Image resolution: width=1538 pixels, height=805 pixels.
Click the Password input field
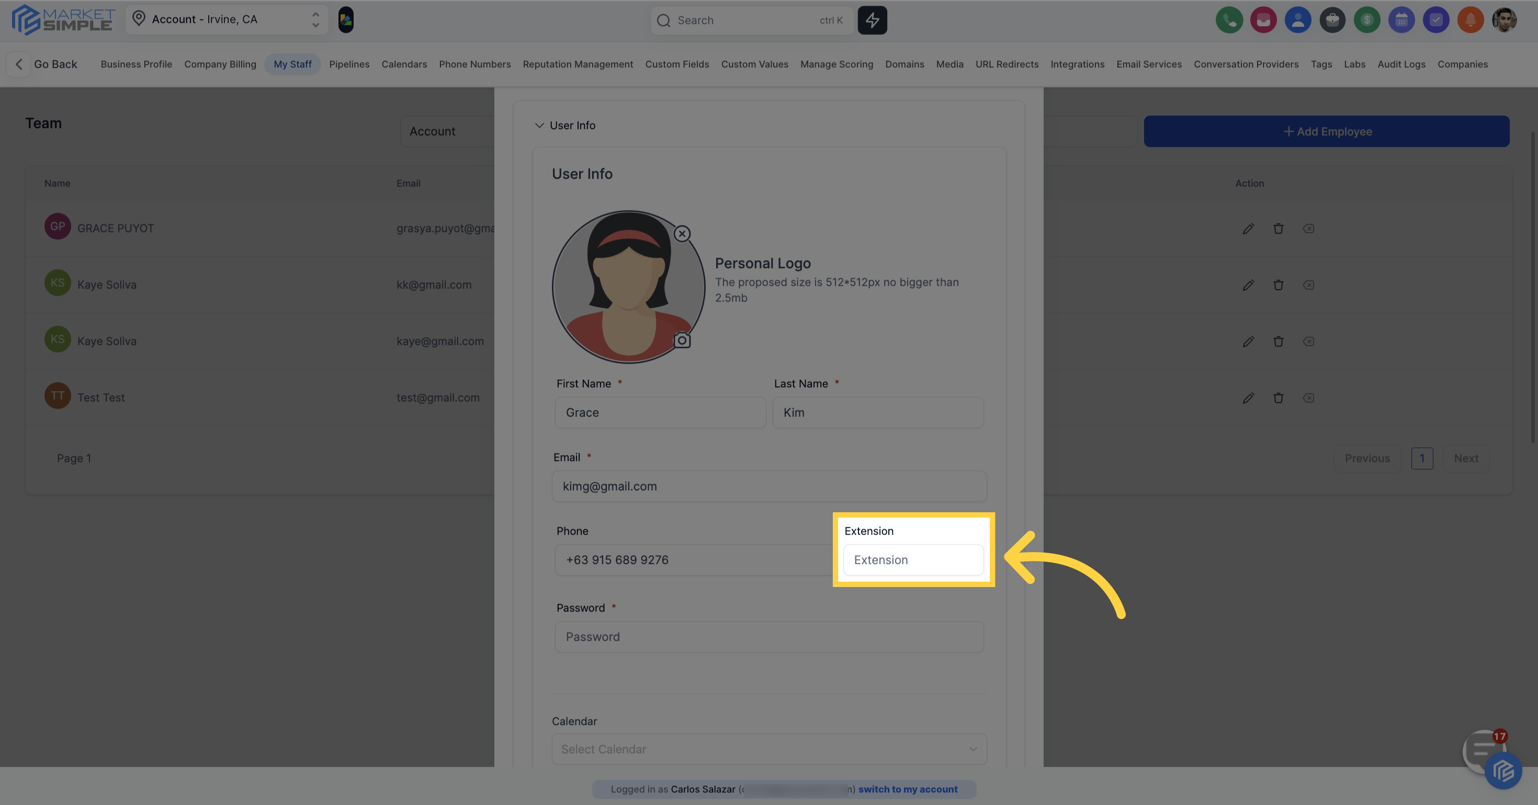click(768, 637)
